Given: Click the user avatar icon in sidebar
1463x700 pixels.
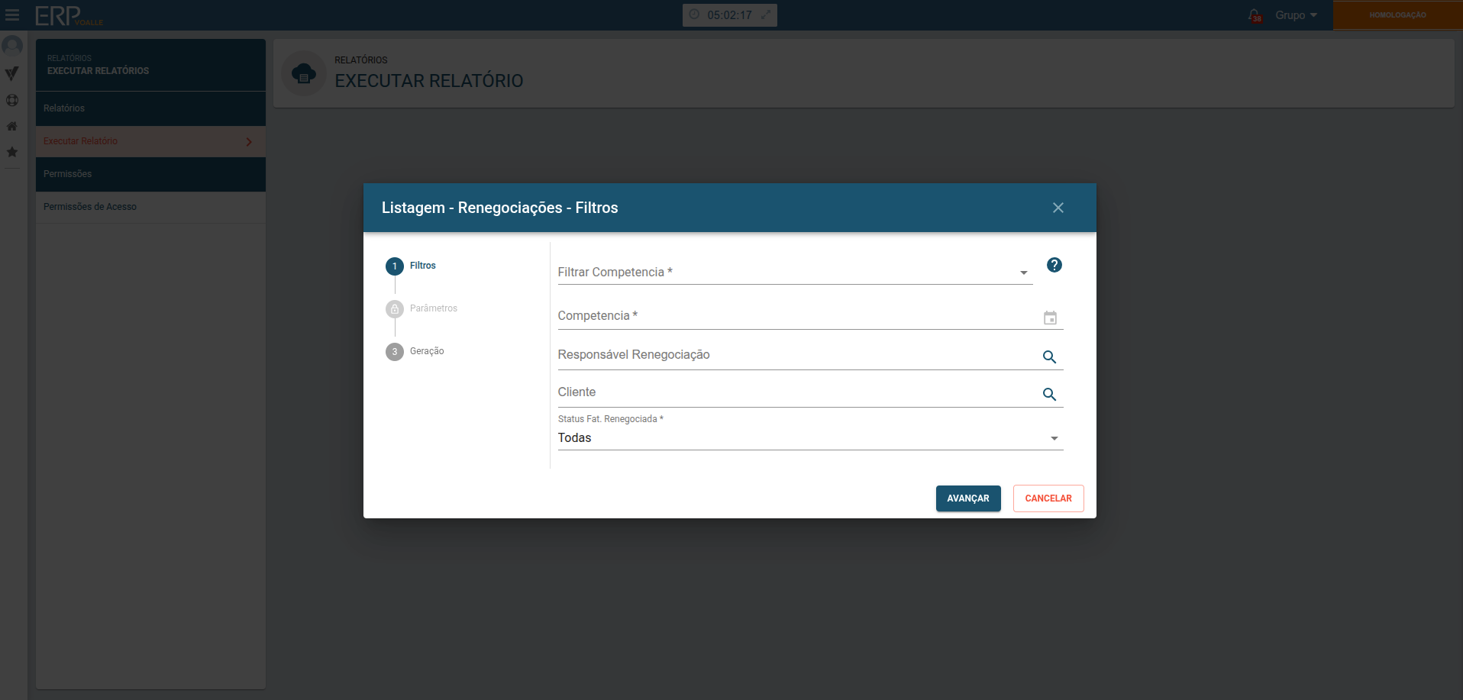Looking at the screenshot, I should click(x=12, y=46).
